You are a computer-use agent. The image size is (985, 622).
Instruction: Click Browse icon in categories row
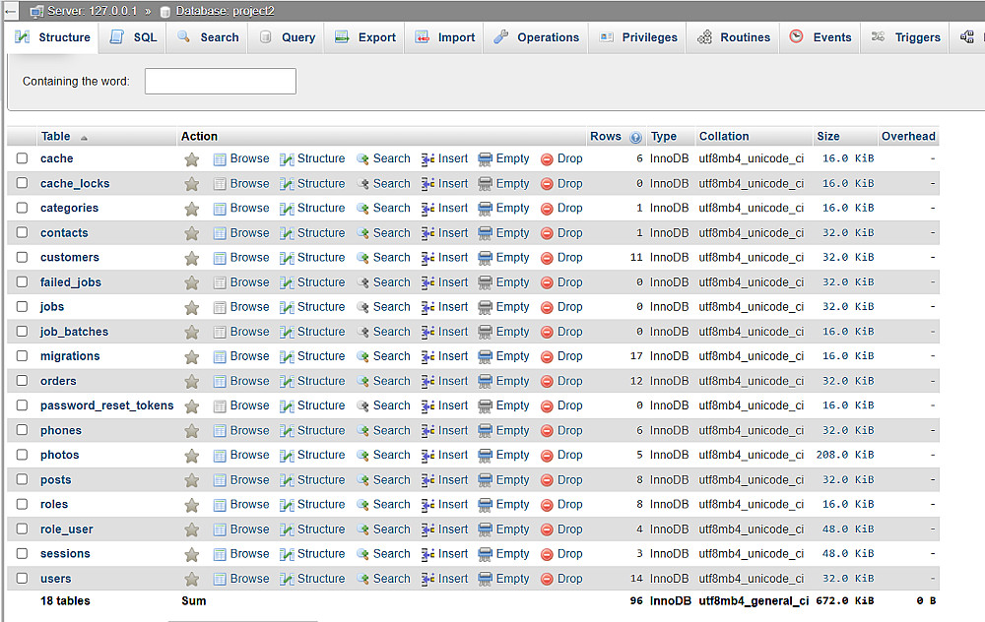point(220,209)
